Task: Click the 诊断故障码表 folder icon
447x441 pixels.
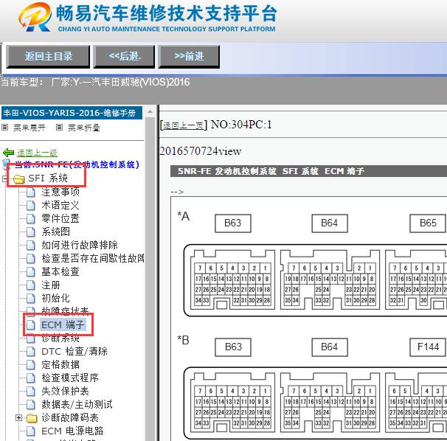Action: click(32, 418)
